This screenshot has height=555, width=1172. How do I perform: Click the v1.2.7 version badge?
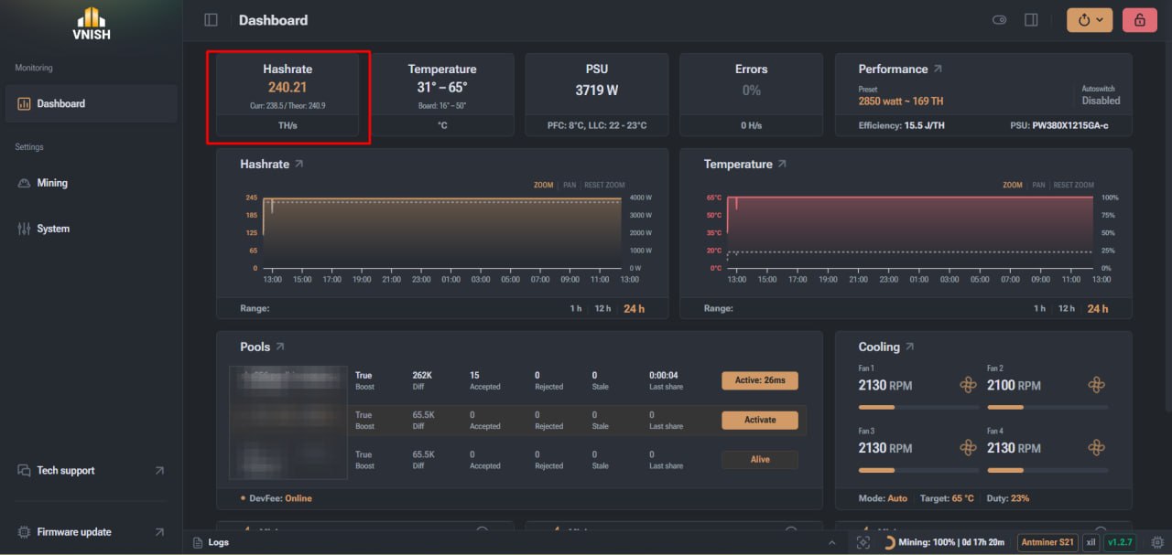point(1119,542)
